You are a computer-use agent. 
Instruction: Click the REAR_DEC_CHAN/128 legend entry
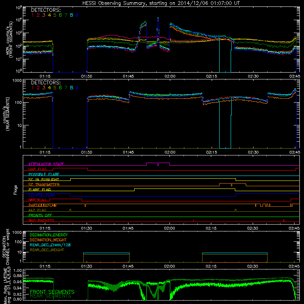50,245
